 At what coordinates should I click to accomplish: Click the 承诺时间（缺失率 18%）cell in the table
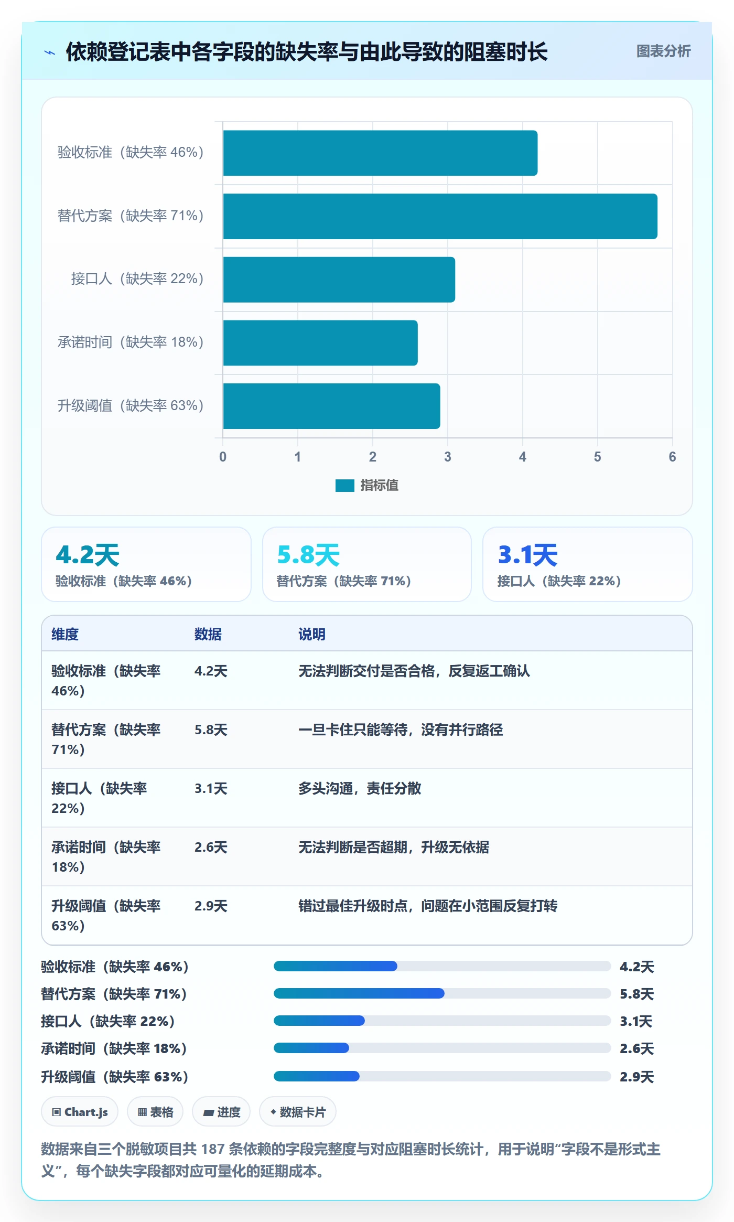[x=106, y=856]
